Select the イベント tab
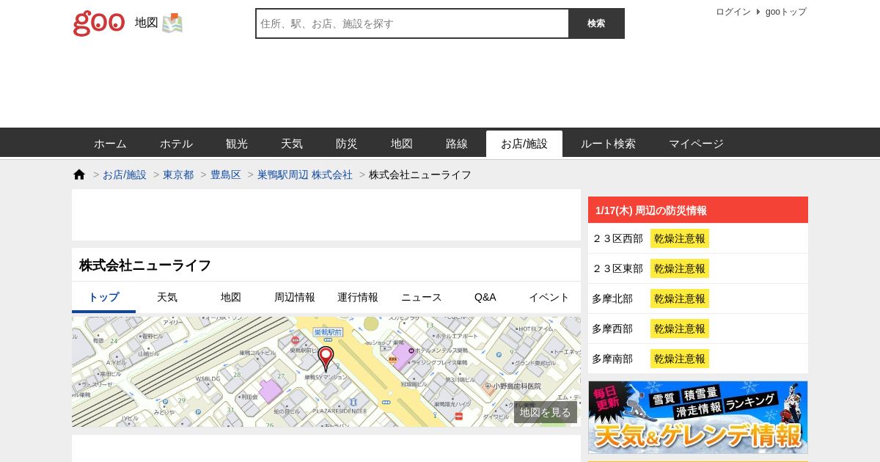The width and height of the screenshot is (880, 462). coord(549,297)
